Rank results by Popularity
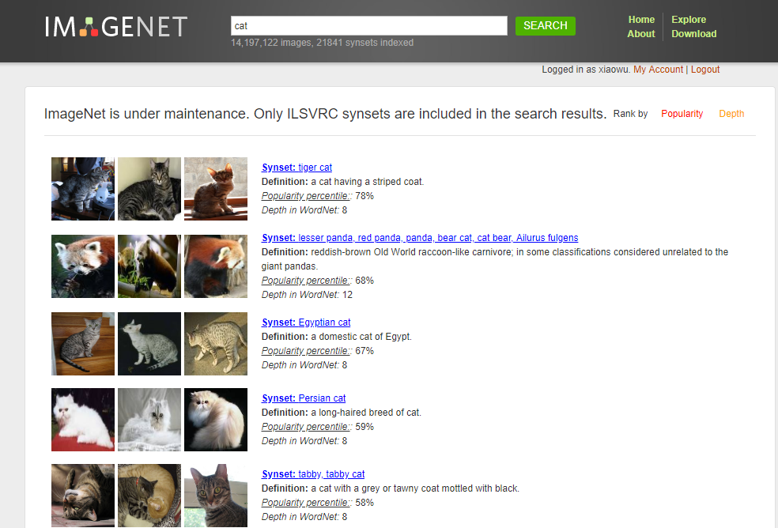Screen dimensions: 778x528 [682, 114]
